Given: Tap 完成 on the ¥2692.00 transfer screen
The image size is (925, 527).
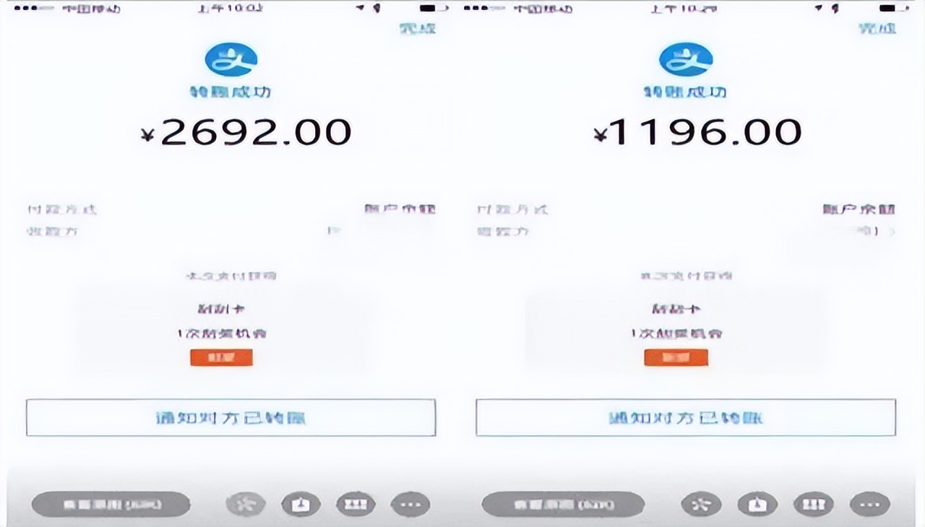Looking at the screenshot, I should [417, 29].
